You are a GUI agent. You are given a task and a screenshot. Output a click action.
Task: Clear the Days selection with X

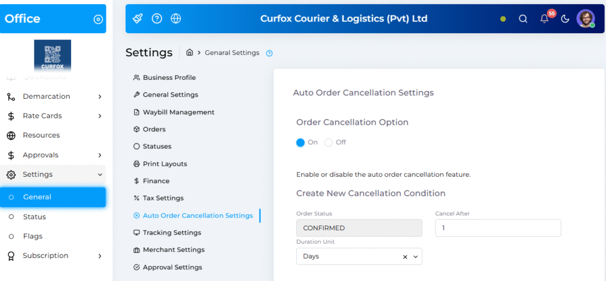(405, 257)
